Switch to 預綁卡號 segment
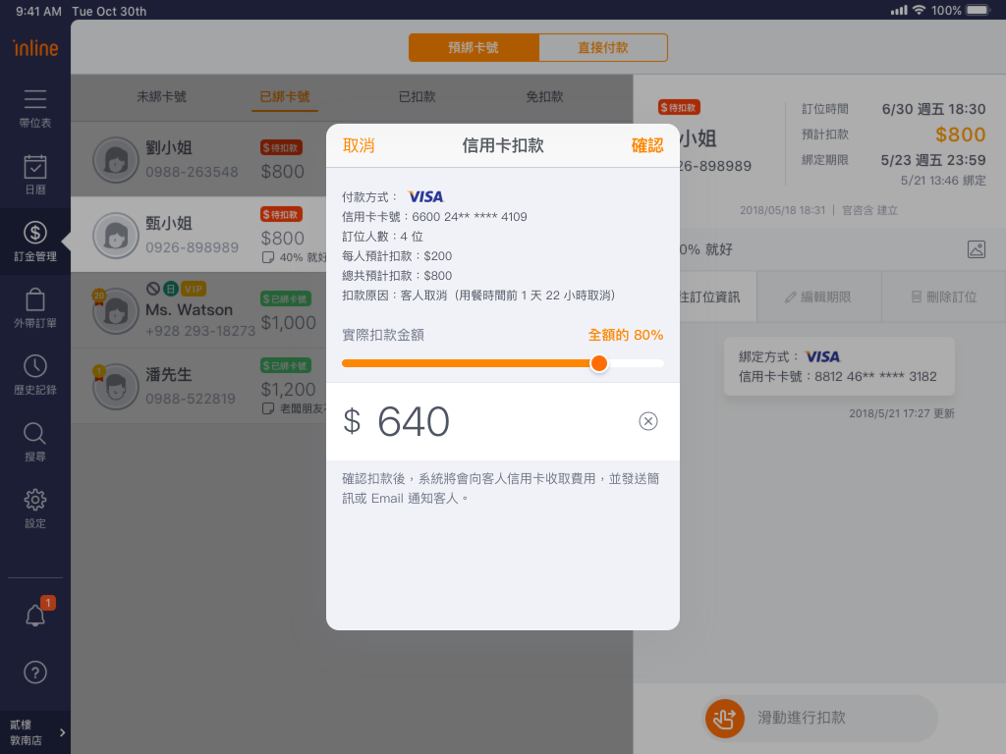This screenshot has width=1006, height=754. coord(474,47)
